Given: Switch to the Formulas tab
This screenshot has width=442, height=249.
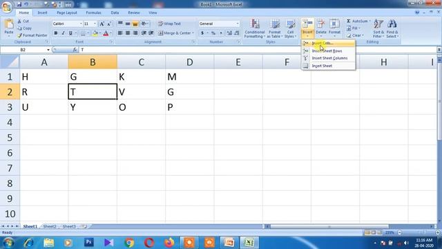Looking at the screenshot, I should 94,12.
